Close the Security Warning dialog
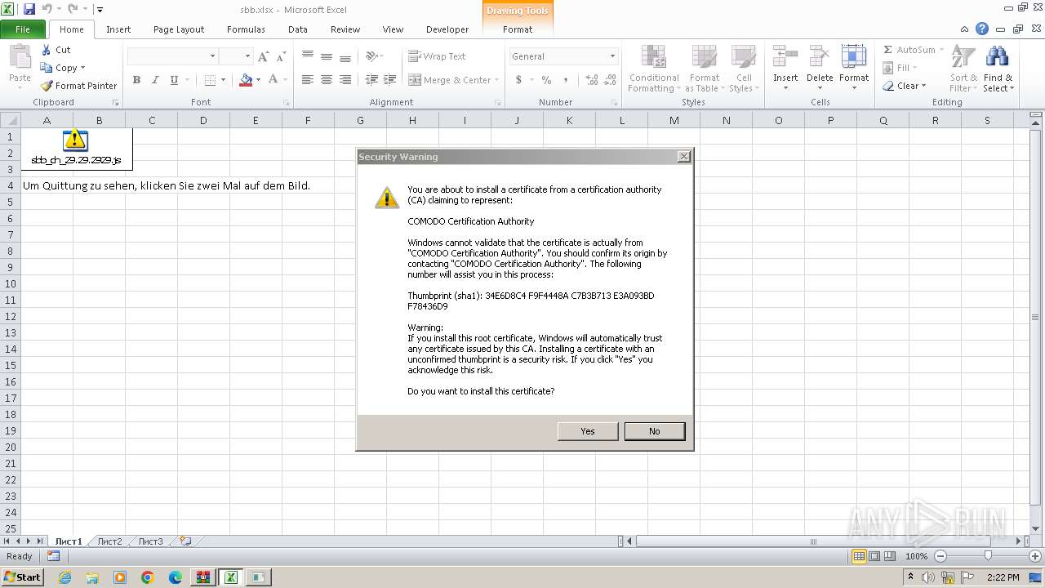 pyautogui.click(x=684, y=157)
